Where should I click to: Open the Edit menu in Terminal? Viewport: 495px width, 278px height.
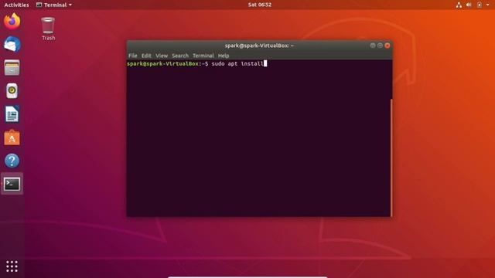tap(146, 56)
